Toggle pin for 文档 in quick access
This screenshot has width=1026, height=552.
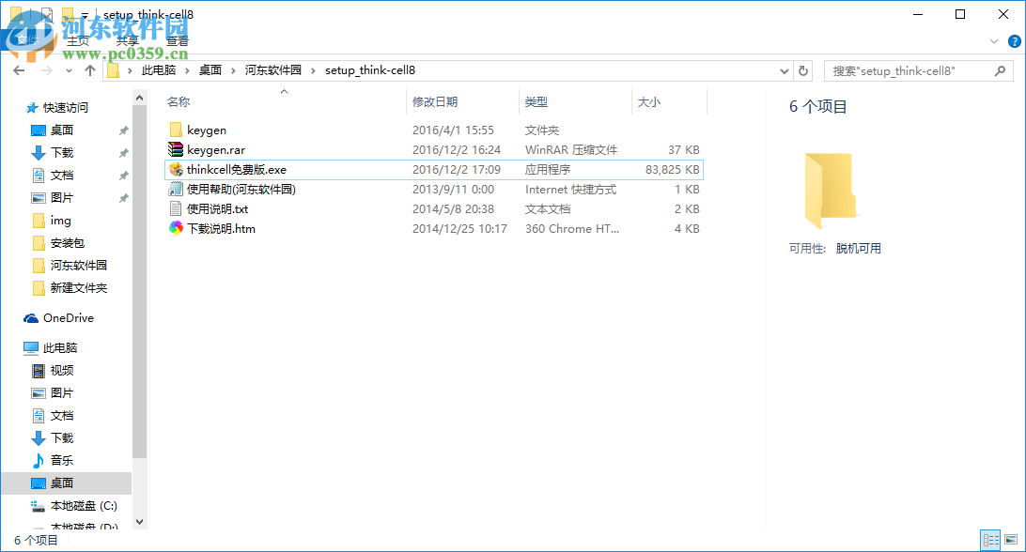tap(122, 175)
